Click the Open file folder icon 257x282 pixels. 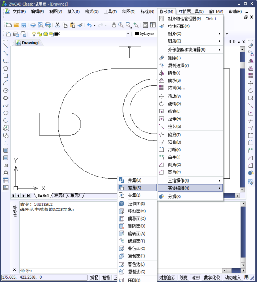[x=16, y=25]
